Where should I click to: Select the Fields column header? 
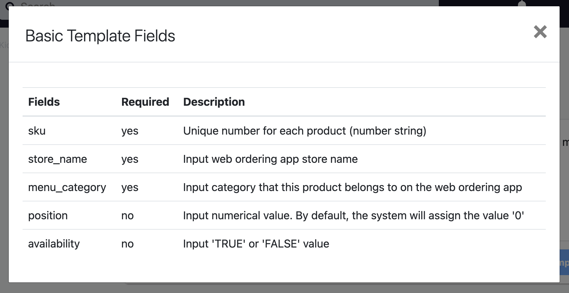coord(44,102)
